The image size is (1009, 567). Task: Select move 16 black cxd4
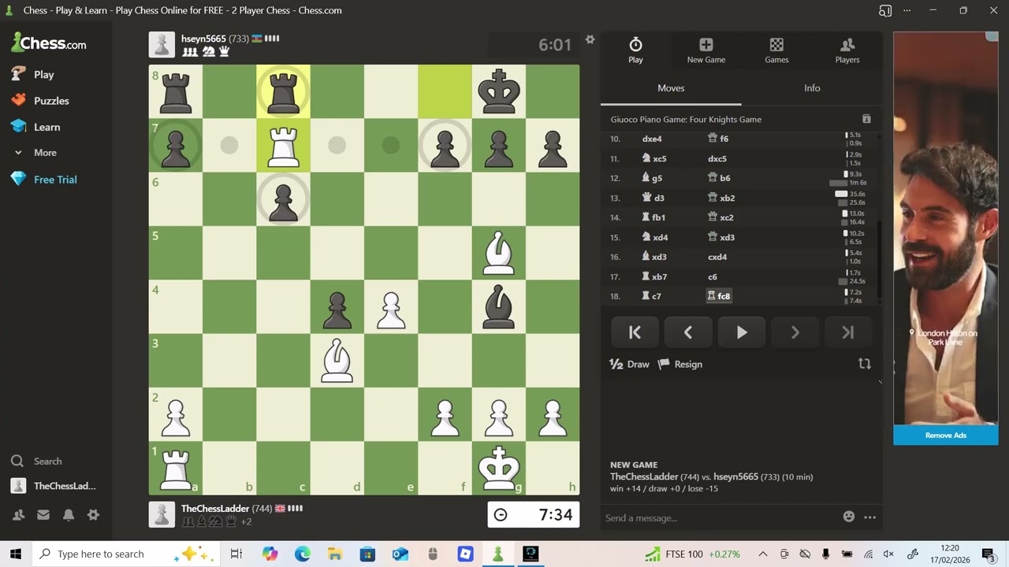point(717,257)
